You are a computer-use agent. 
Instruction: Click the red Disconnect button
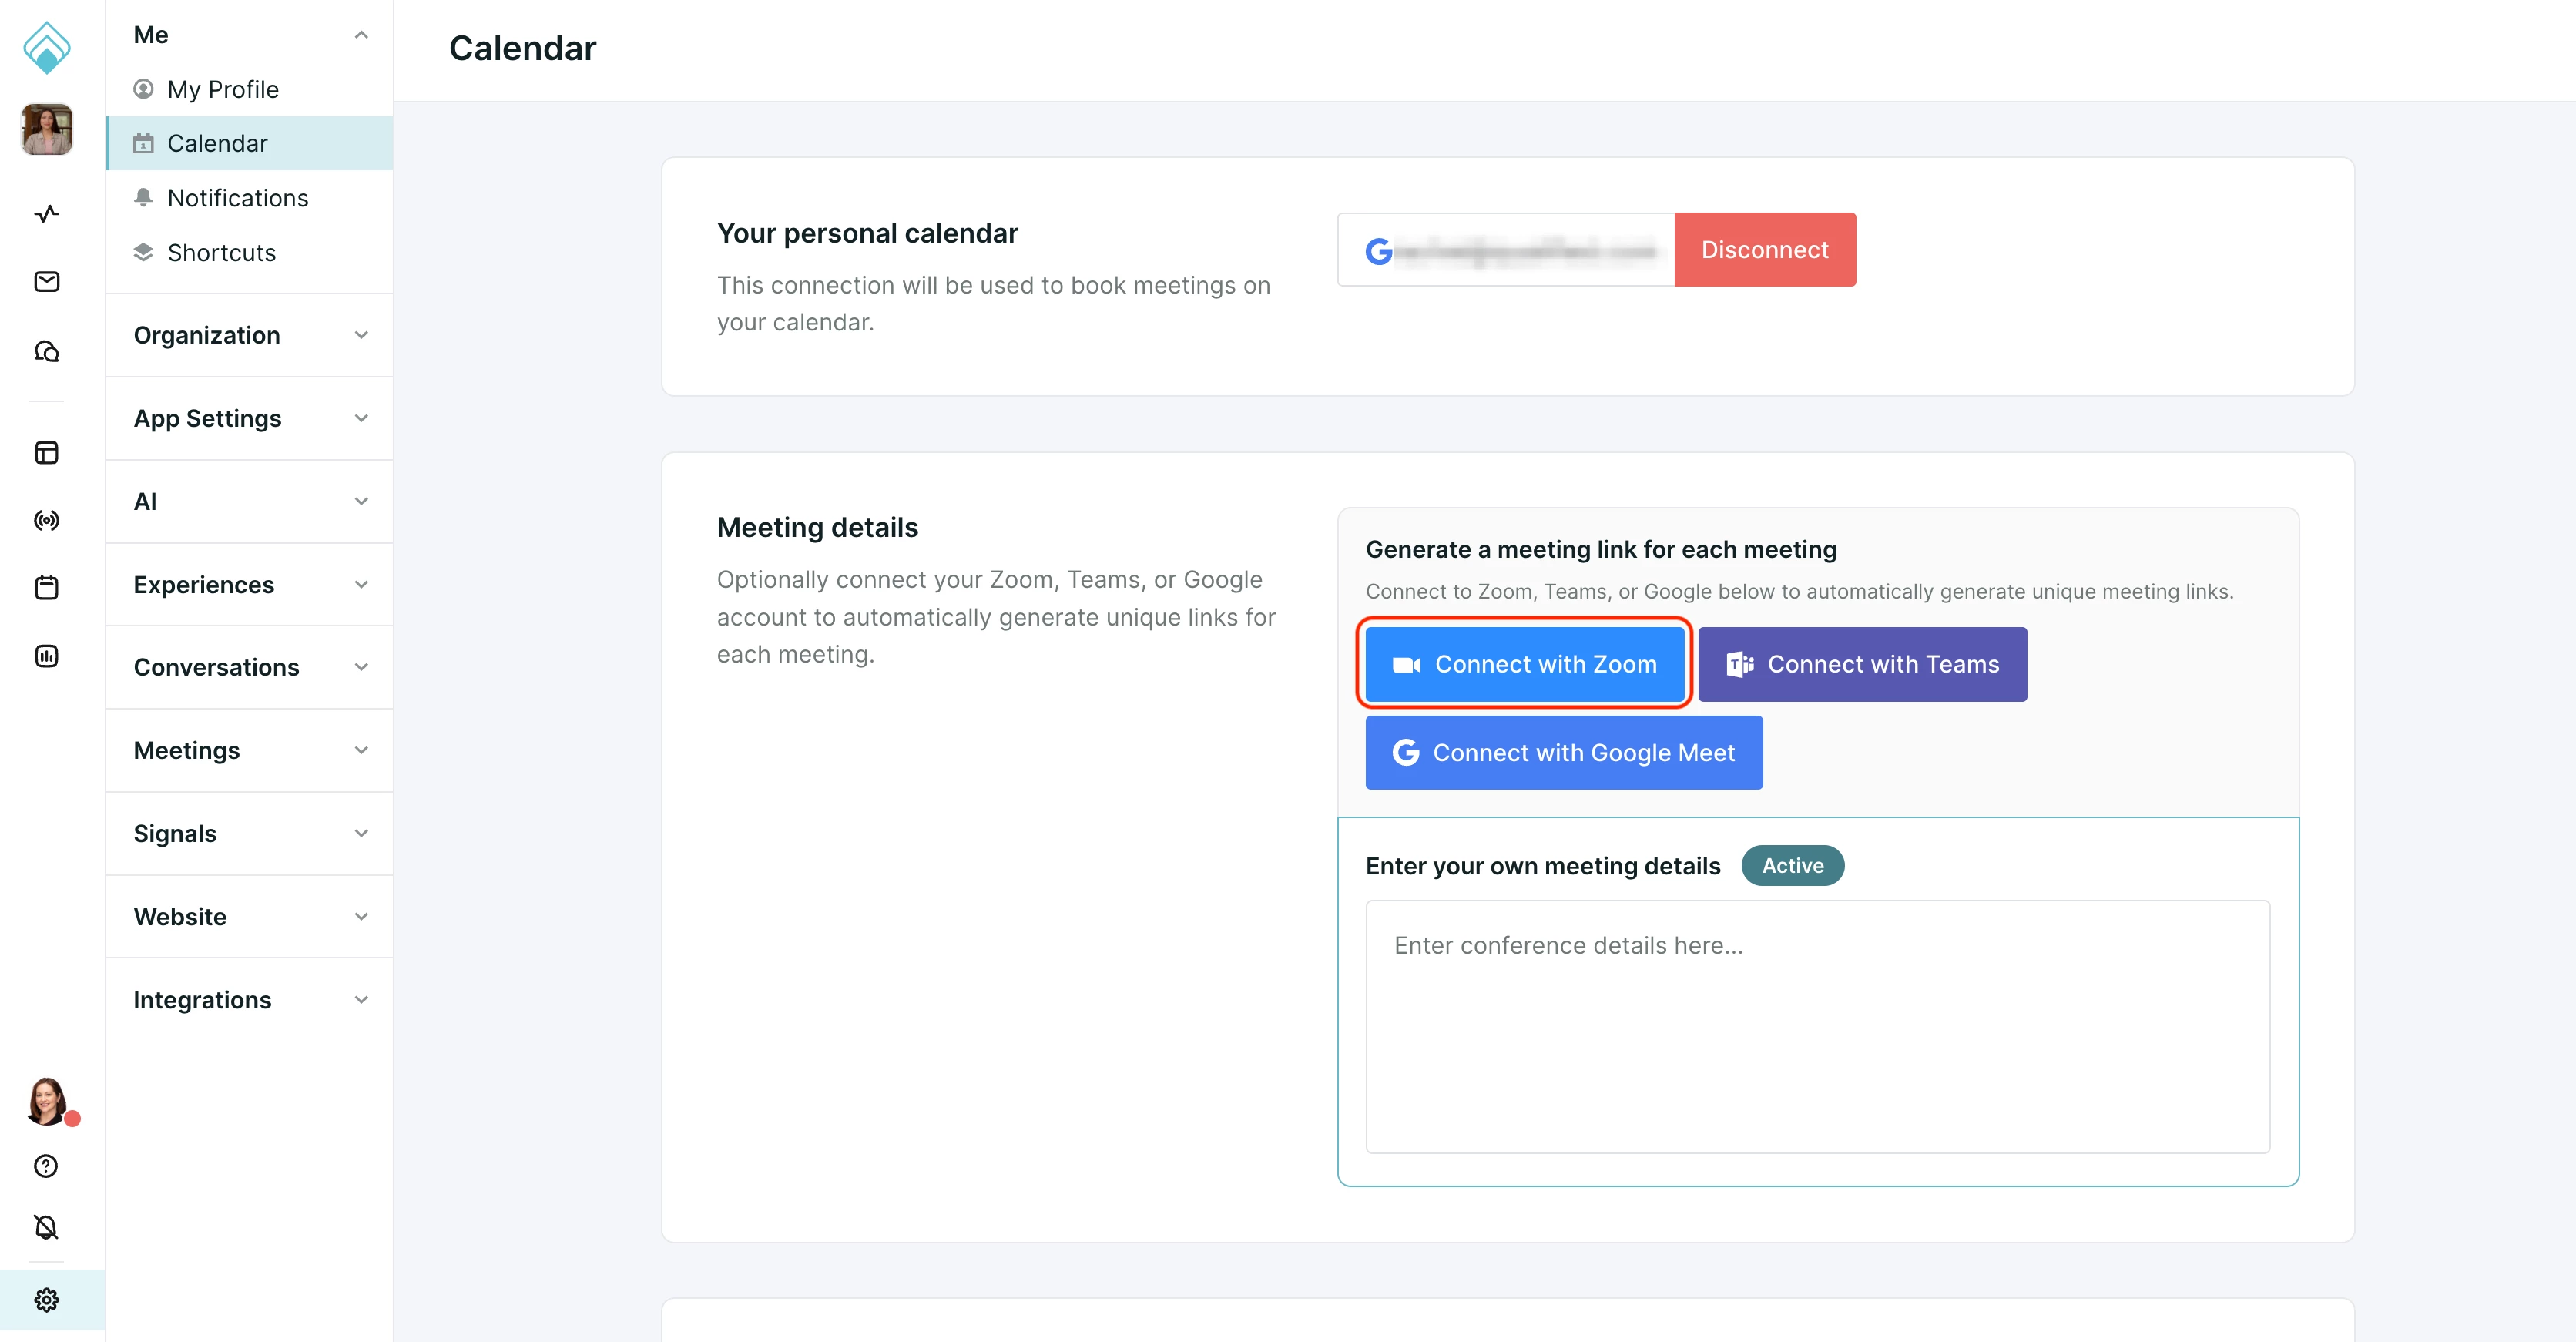(x=1764, y=249)
